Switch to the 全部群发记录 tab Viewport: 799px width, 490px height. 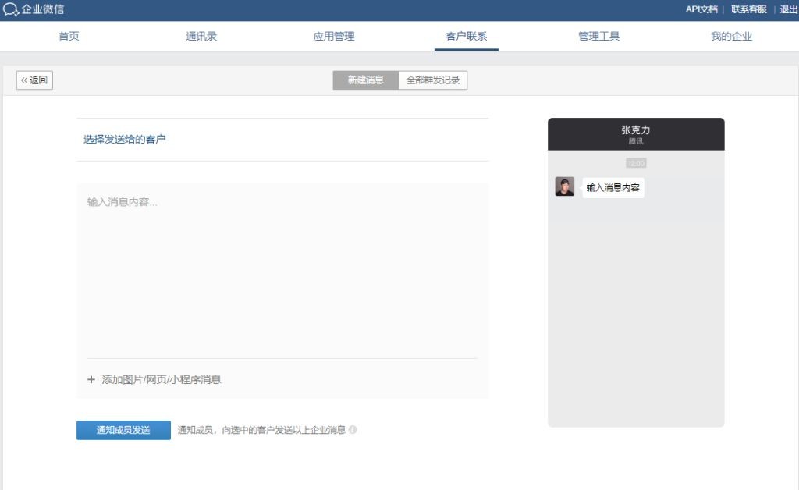click(x=435, y=80)
